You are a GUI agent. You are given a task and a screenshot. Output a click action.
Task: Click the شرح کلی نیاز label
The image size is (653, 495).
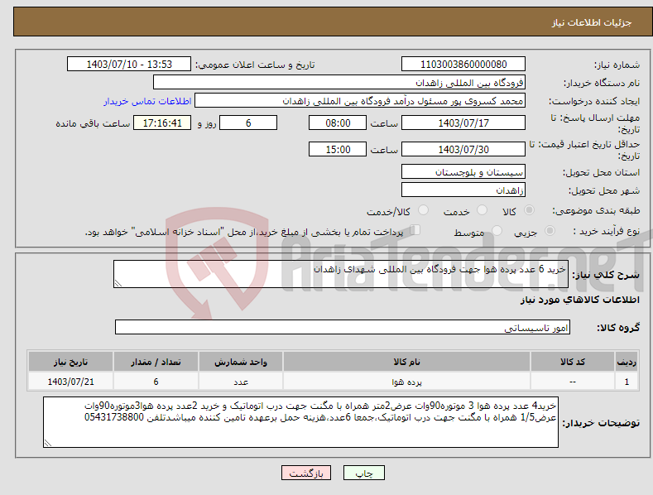[606, 275]
